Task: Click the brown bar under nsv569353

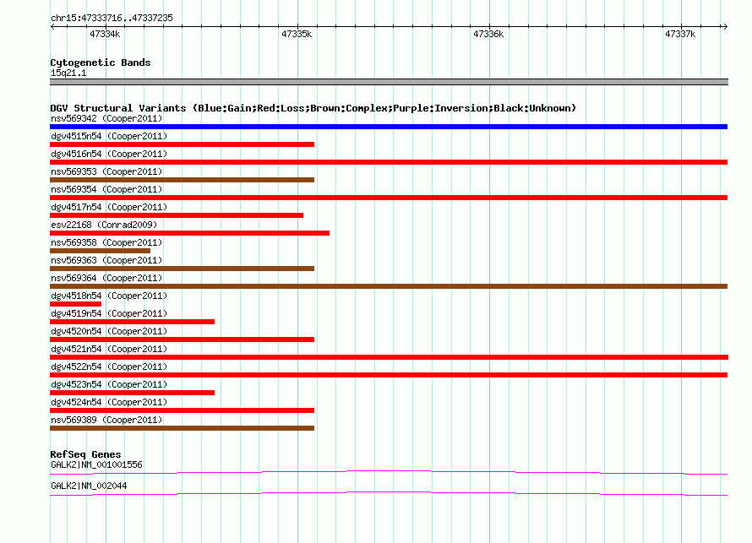Action: coord(183,180)
